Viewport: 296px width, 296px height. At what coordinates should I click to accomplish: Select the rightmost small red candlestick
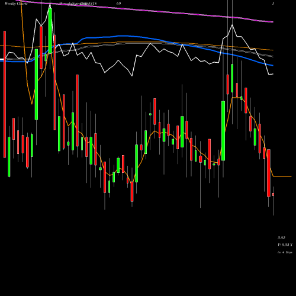click(x=273, y=194)
